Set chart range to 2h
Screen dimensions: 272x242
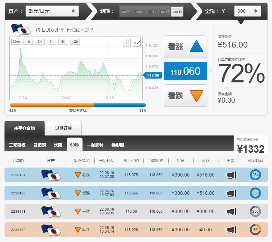pyautogui.click(x=39, y=42)
